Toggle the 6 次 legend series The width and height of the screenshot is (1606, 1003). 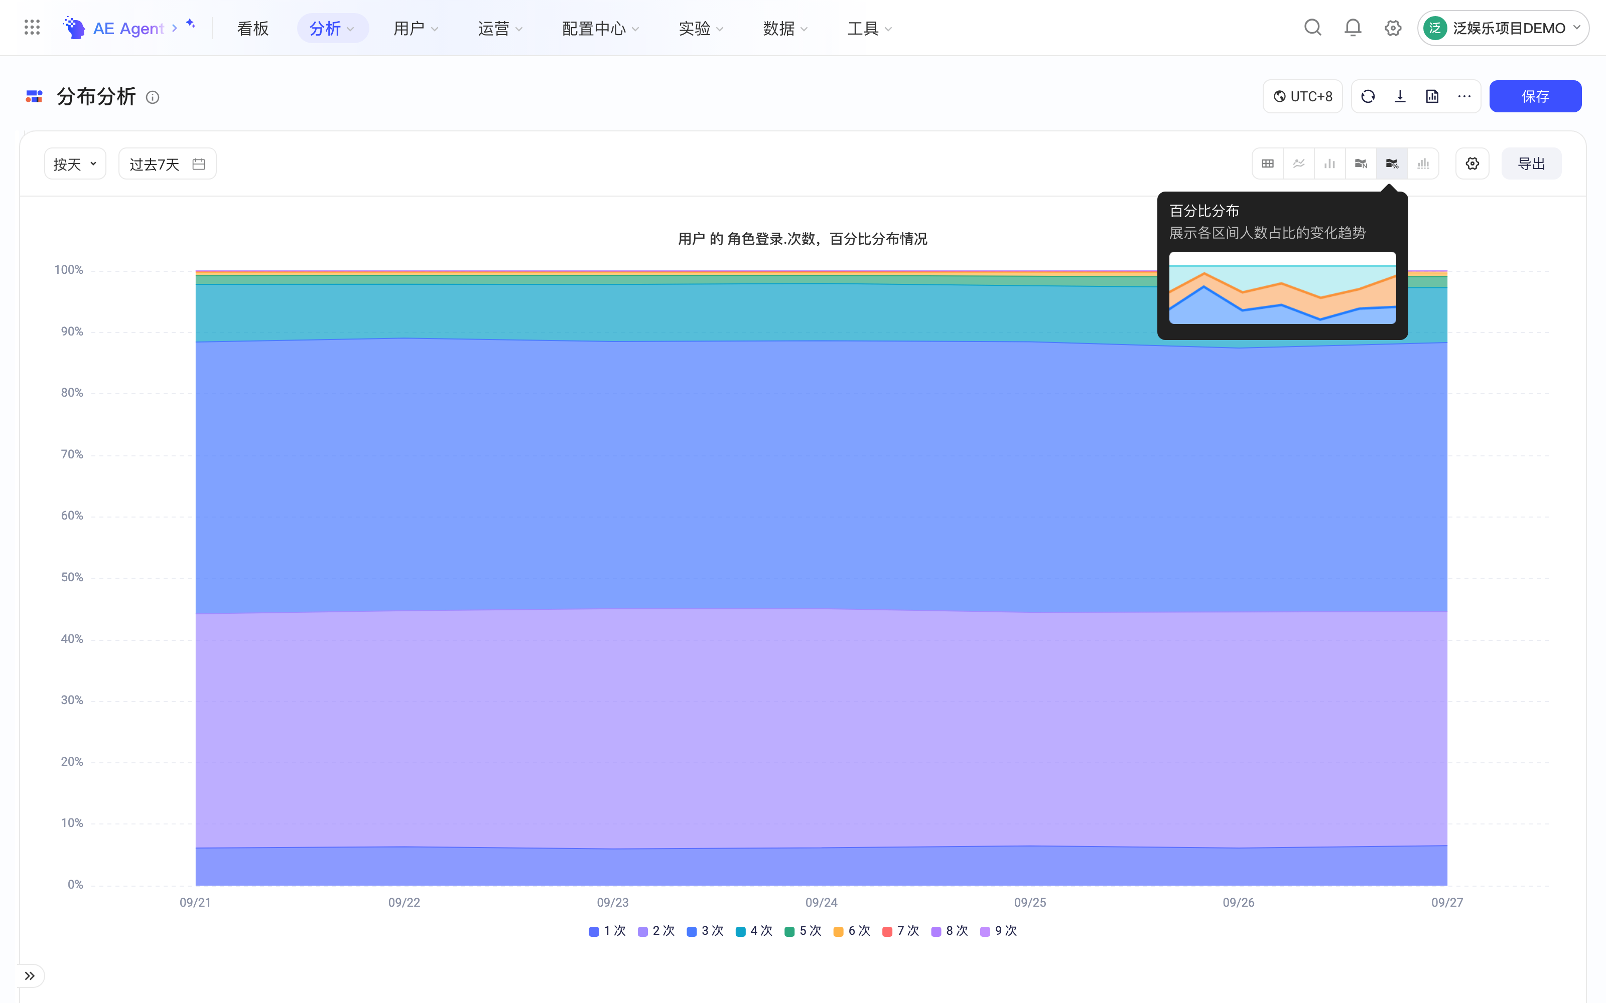(852, 931)
